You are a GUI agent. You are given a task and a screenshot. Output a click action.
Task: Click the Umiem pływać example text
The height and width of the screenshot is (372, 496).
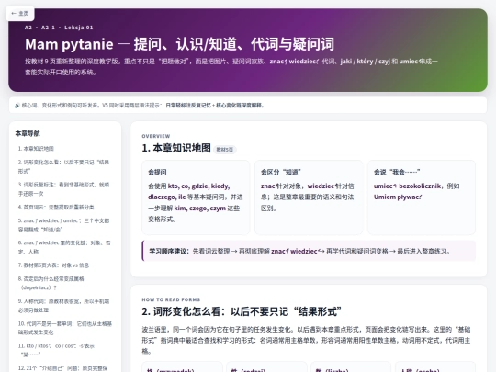click(x=398, y=197)
